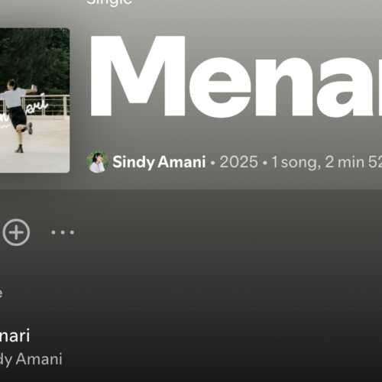Open the three-dot more options menu
Screen dimensions: 382x382
pos(63,232)
